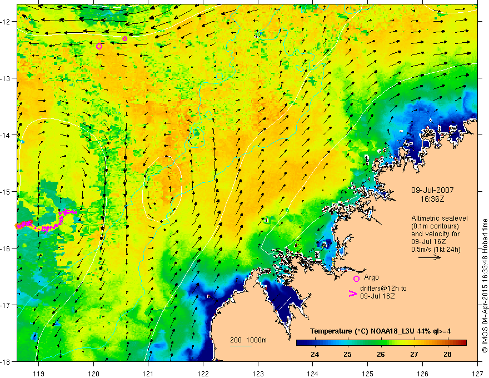Click the 'and velocity for' legend text
The width and height of the screenshot is (489, 378).
[435, 234]
